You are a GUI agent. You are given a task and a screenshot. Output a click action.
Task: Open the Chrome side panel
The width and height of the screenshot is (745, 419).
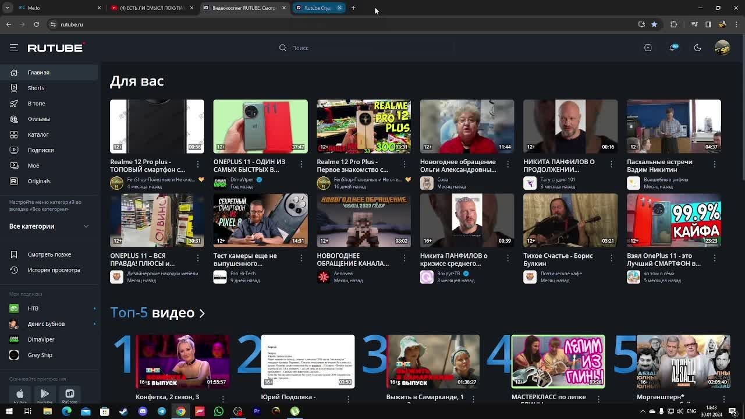point(708,24)
